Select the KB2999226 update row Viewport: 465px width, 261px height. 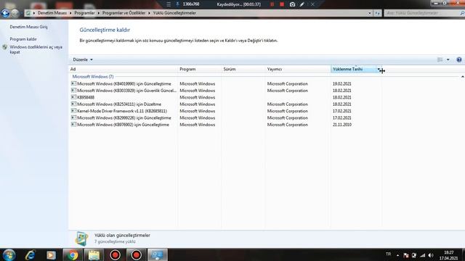pyautogui.click(x=226, y=117)
